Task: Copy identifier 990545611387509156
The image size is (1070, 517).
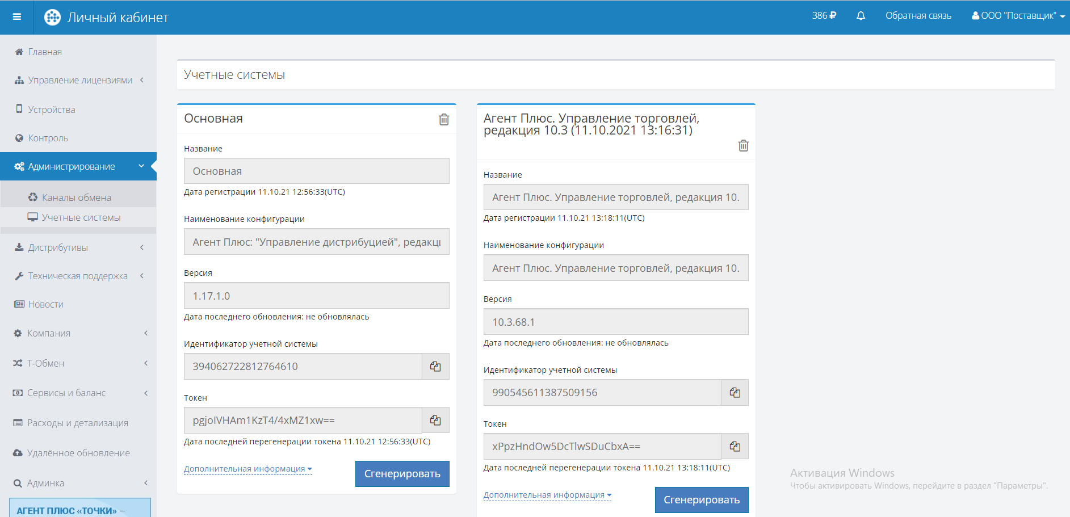Action: (x=735, y=392)
